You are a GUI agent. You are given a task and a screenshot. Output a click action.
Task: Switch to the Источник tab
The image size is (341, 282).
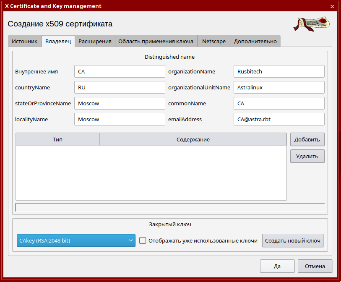(x=25, y=41)
